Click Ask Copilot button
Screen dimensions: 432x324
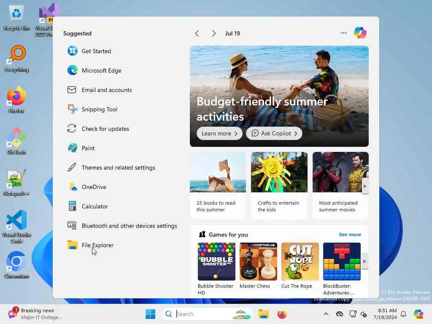click(274, 133)
